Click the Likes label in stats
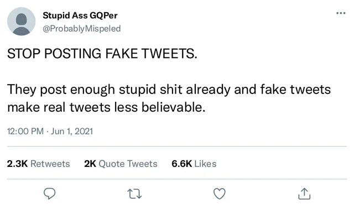The image size is (354, 215). [205, 164]
